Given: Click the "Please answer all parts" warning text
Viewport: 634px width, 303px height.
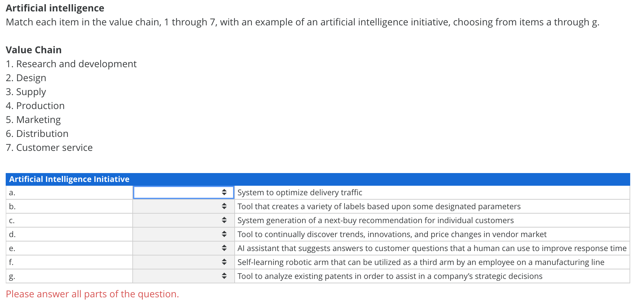Looking at the screenshot, I should point(92,294).
